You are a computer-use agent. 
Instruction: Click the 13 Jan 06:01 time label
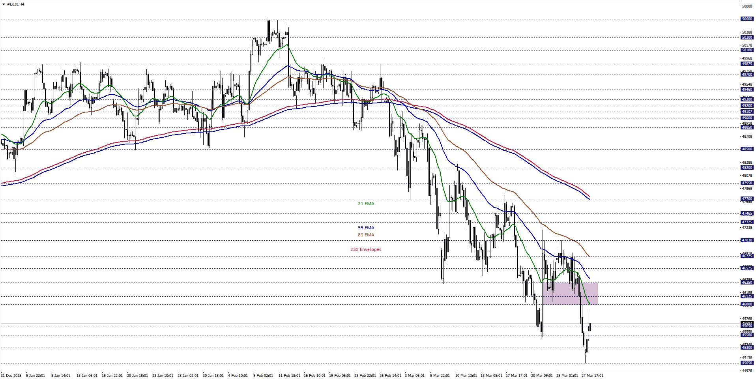(87, 376)
